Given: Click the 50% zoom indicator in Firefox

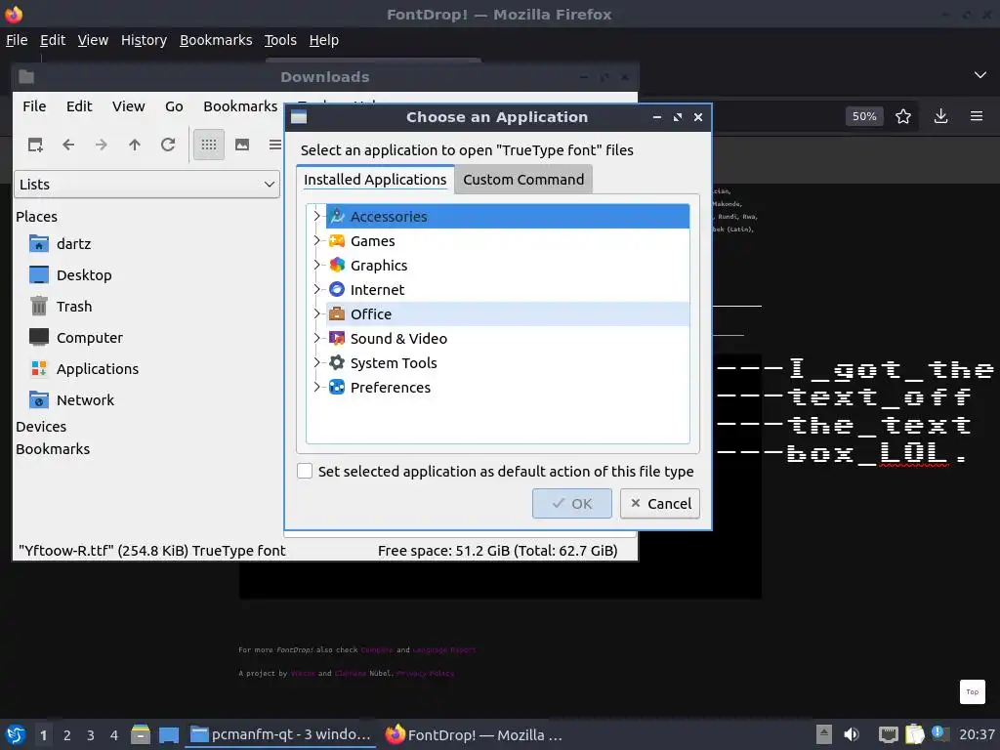Looking at the screenshot, I should click(x=864, y=116).
